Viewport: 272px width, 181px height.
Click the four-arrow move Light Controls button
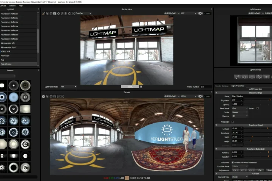[252, 77]
